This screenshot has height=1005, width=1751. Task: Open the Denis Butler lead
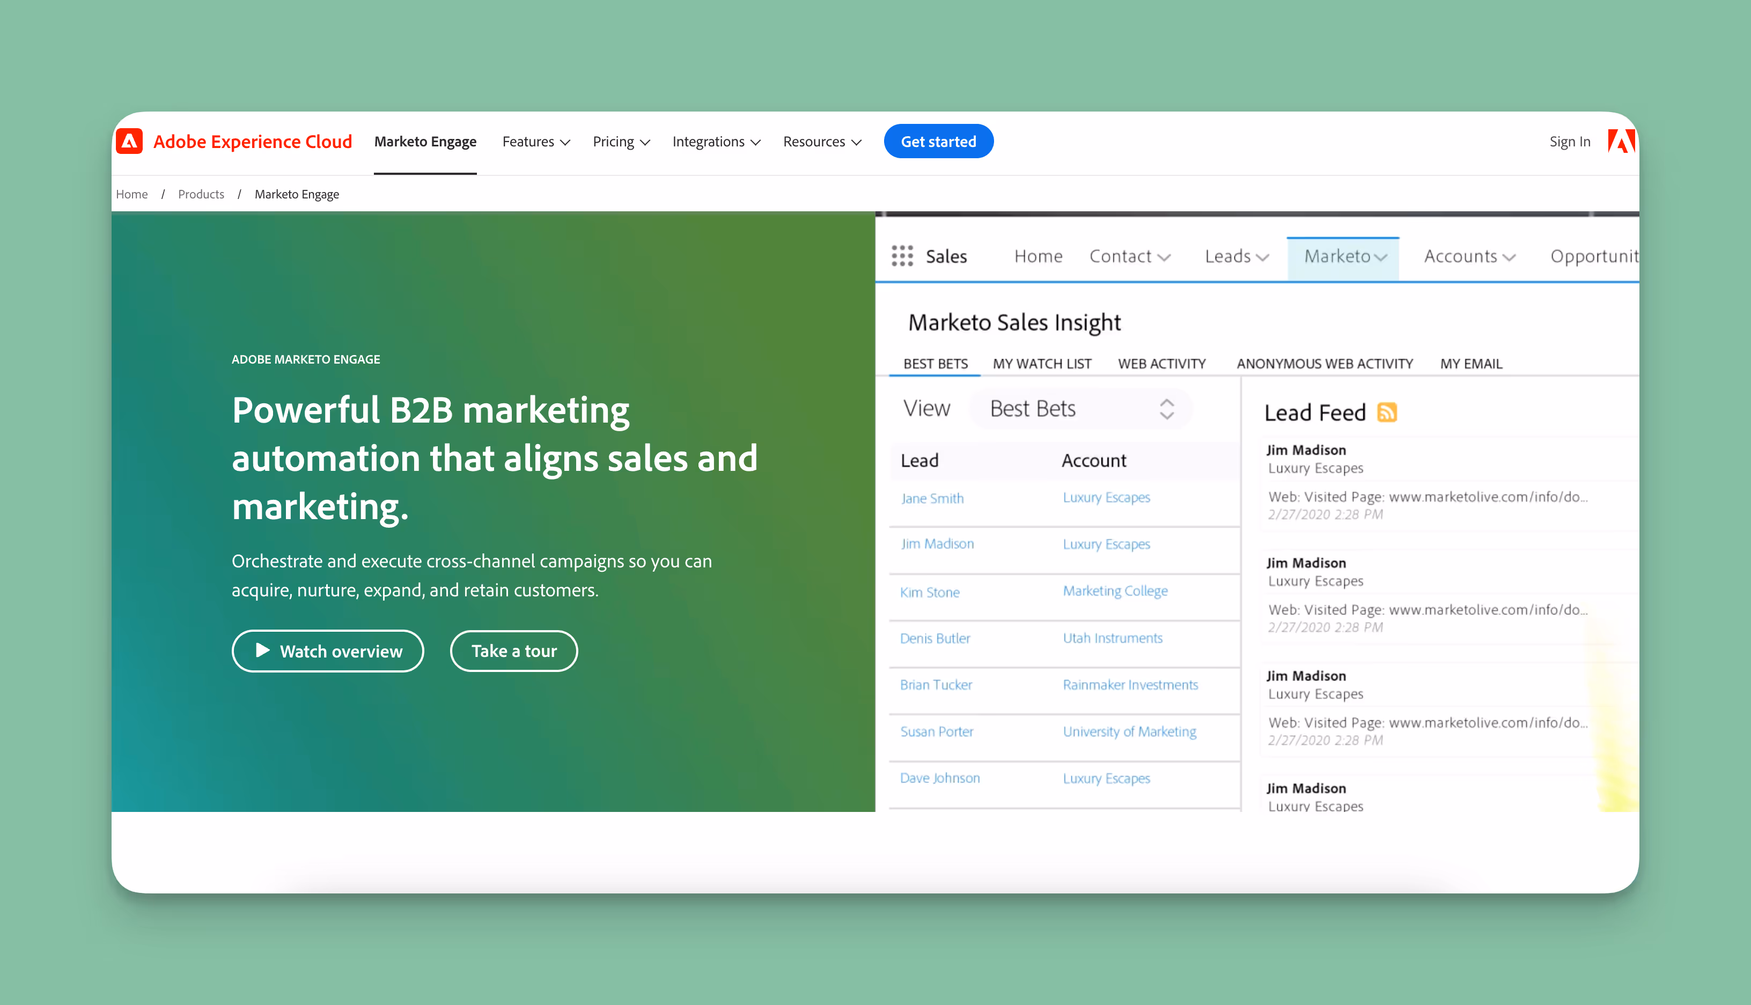point(935,638)
